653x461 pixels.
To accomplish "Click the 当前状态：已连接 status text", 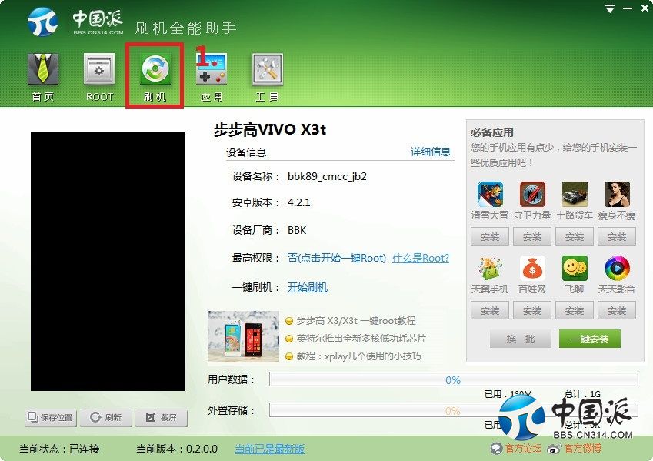I will 59,449.
